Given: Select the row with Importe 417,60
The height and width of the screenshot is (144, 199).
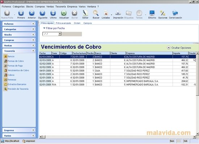Looking at the screenshot, I should [x=118, y=71].
